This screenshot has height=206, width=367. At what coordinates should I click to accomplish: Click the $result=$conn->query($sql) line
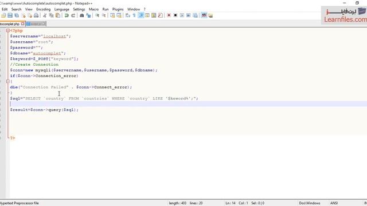44,110
